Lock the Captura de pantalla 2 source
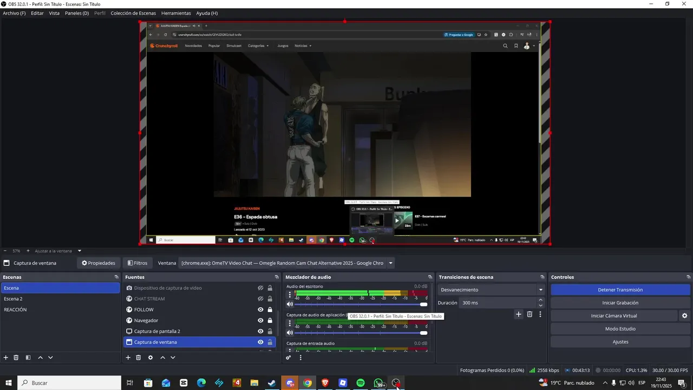Screen dimensions: 693x390 point(270,331)
